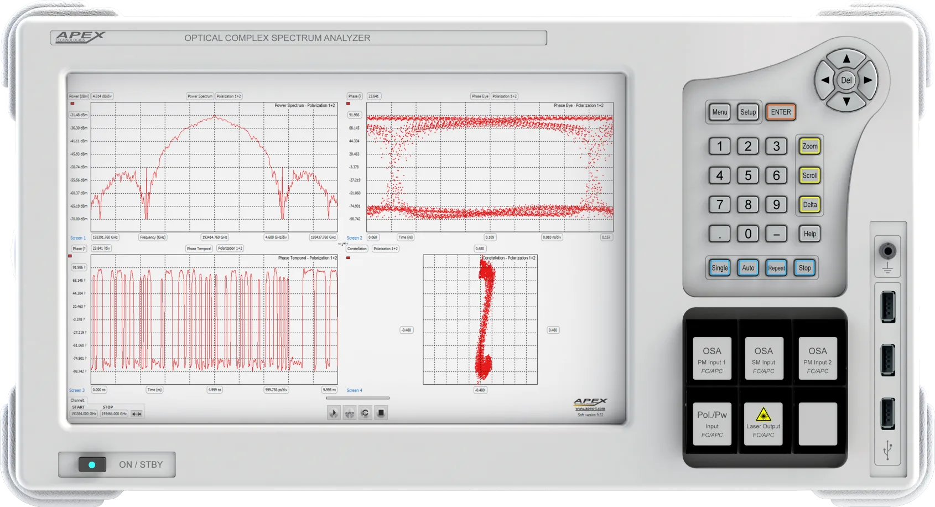Open Phase Eye trace type selector
The height and width of the screenshot is (507, 935).
coord(480,96)
